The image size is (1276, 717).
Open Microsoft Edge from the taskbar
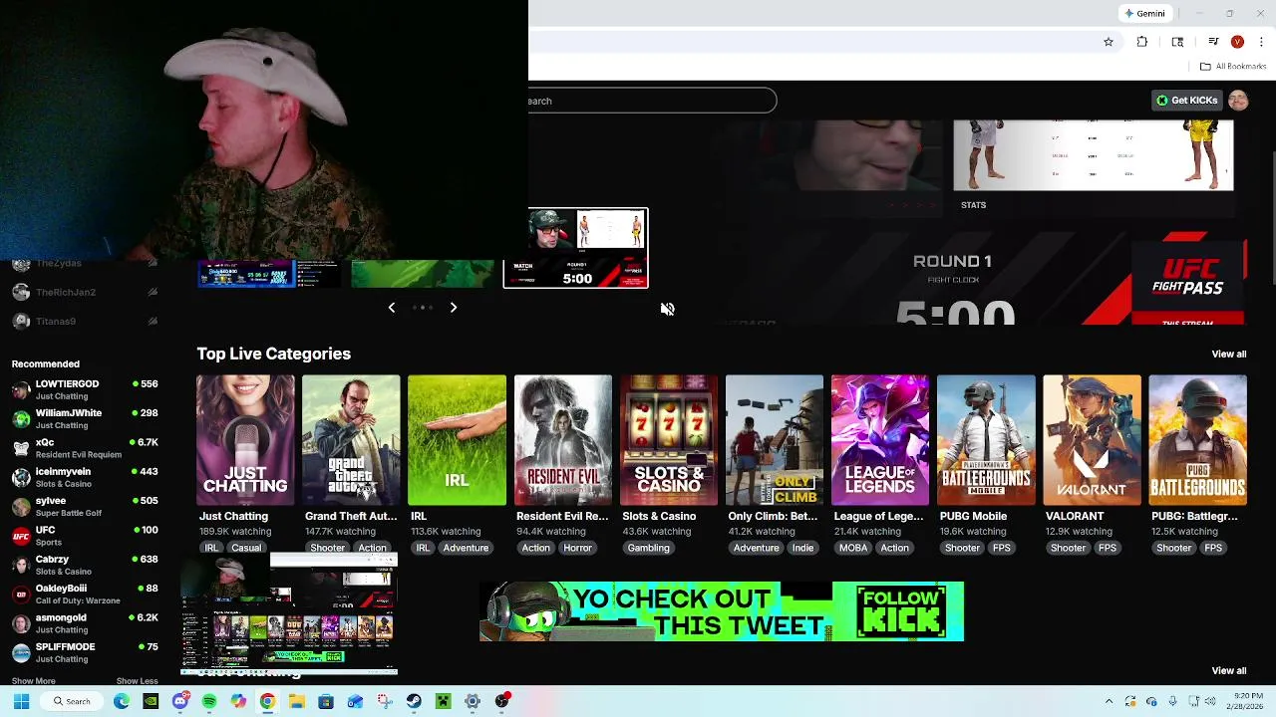point(122,702)
